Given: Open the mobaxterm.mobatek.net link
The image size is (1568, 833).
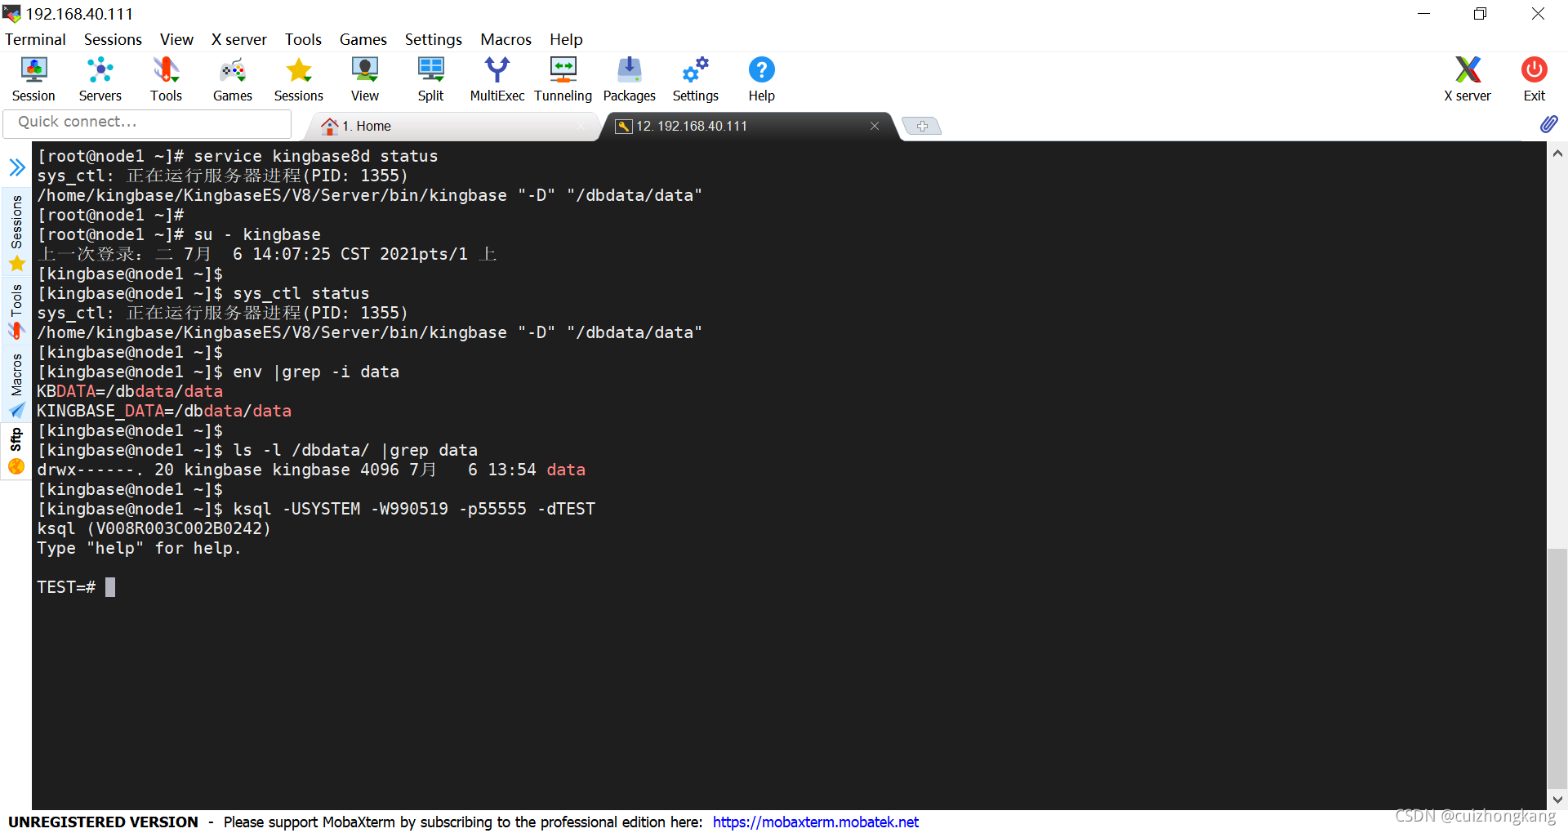Looking at the screenshot, I should pyautogui.click(x=815, y=822).
